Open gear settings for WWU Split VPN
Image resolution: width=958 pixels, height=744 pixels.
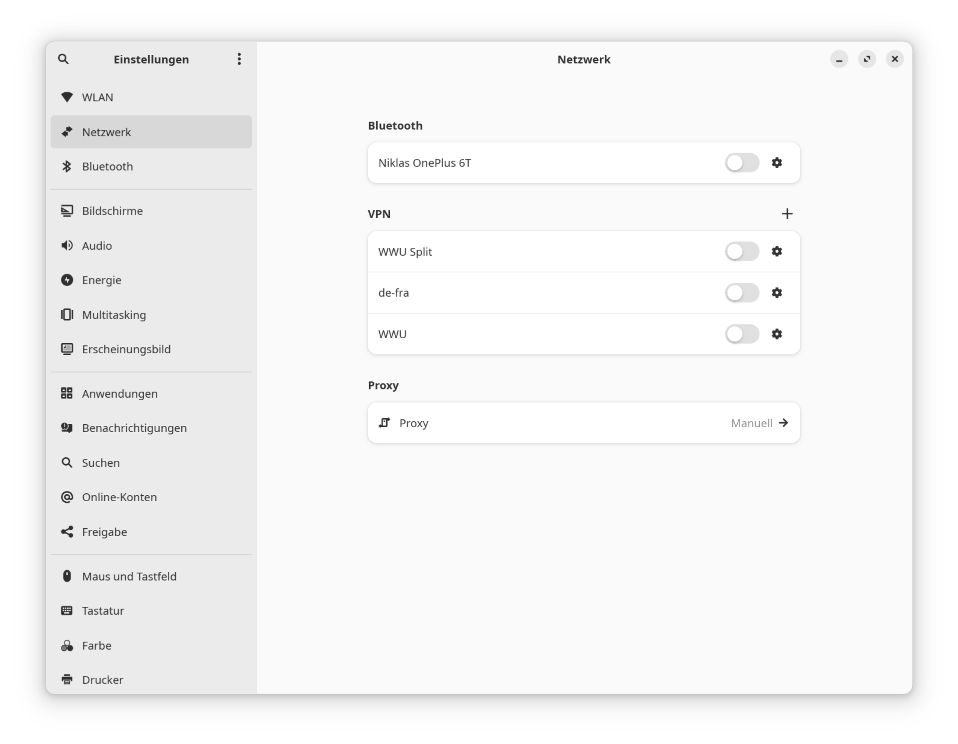click(x=776, y=252)
